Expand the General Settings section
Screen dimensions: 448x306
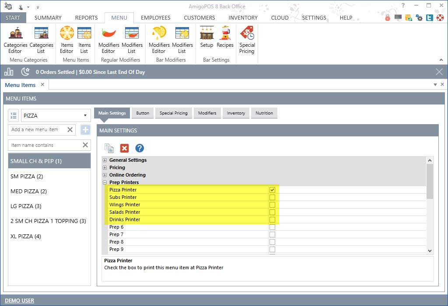(x=105, y=160)
